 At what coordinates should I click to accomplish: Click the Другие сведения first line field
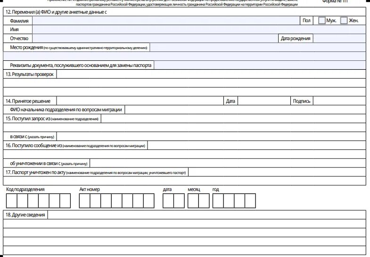207,215
